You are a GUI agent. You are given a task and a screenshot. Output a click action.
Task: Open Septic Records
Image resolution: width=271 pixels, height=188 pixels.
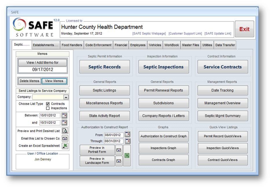(x=105, y=67)
